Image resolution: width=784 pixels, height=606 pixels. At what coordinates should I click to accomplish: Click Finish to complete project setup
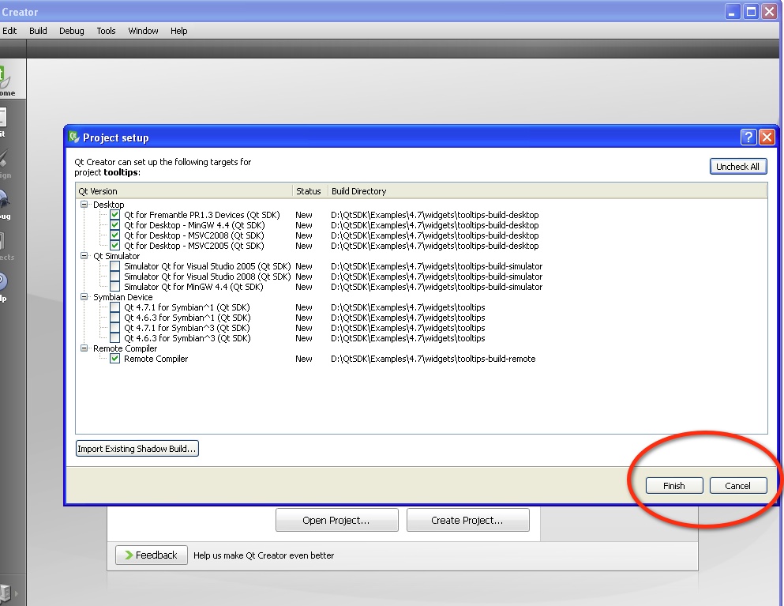674,485
